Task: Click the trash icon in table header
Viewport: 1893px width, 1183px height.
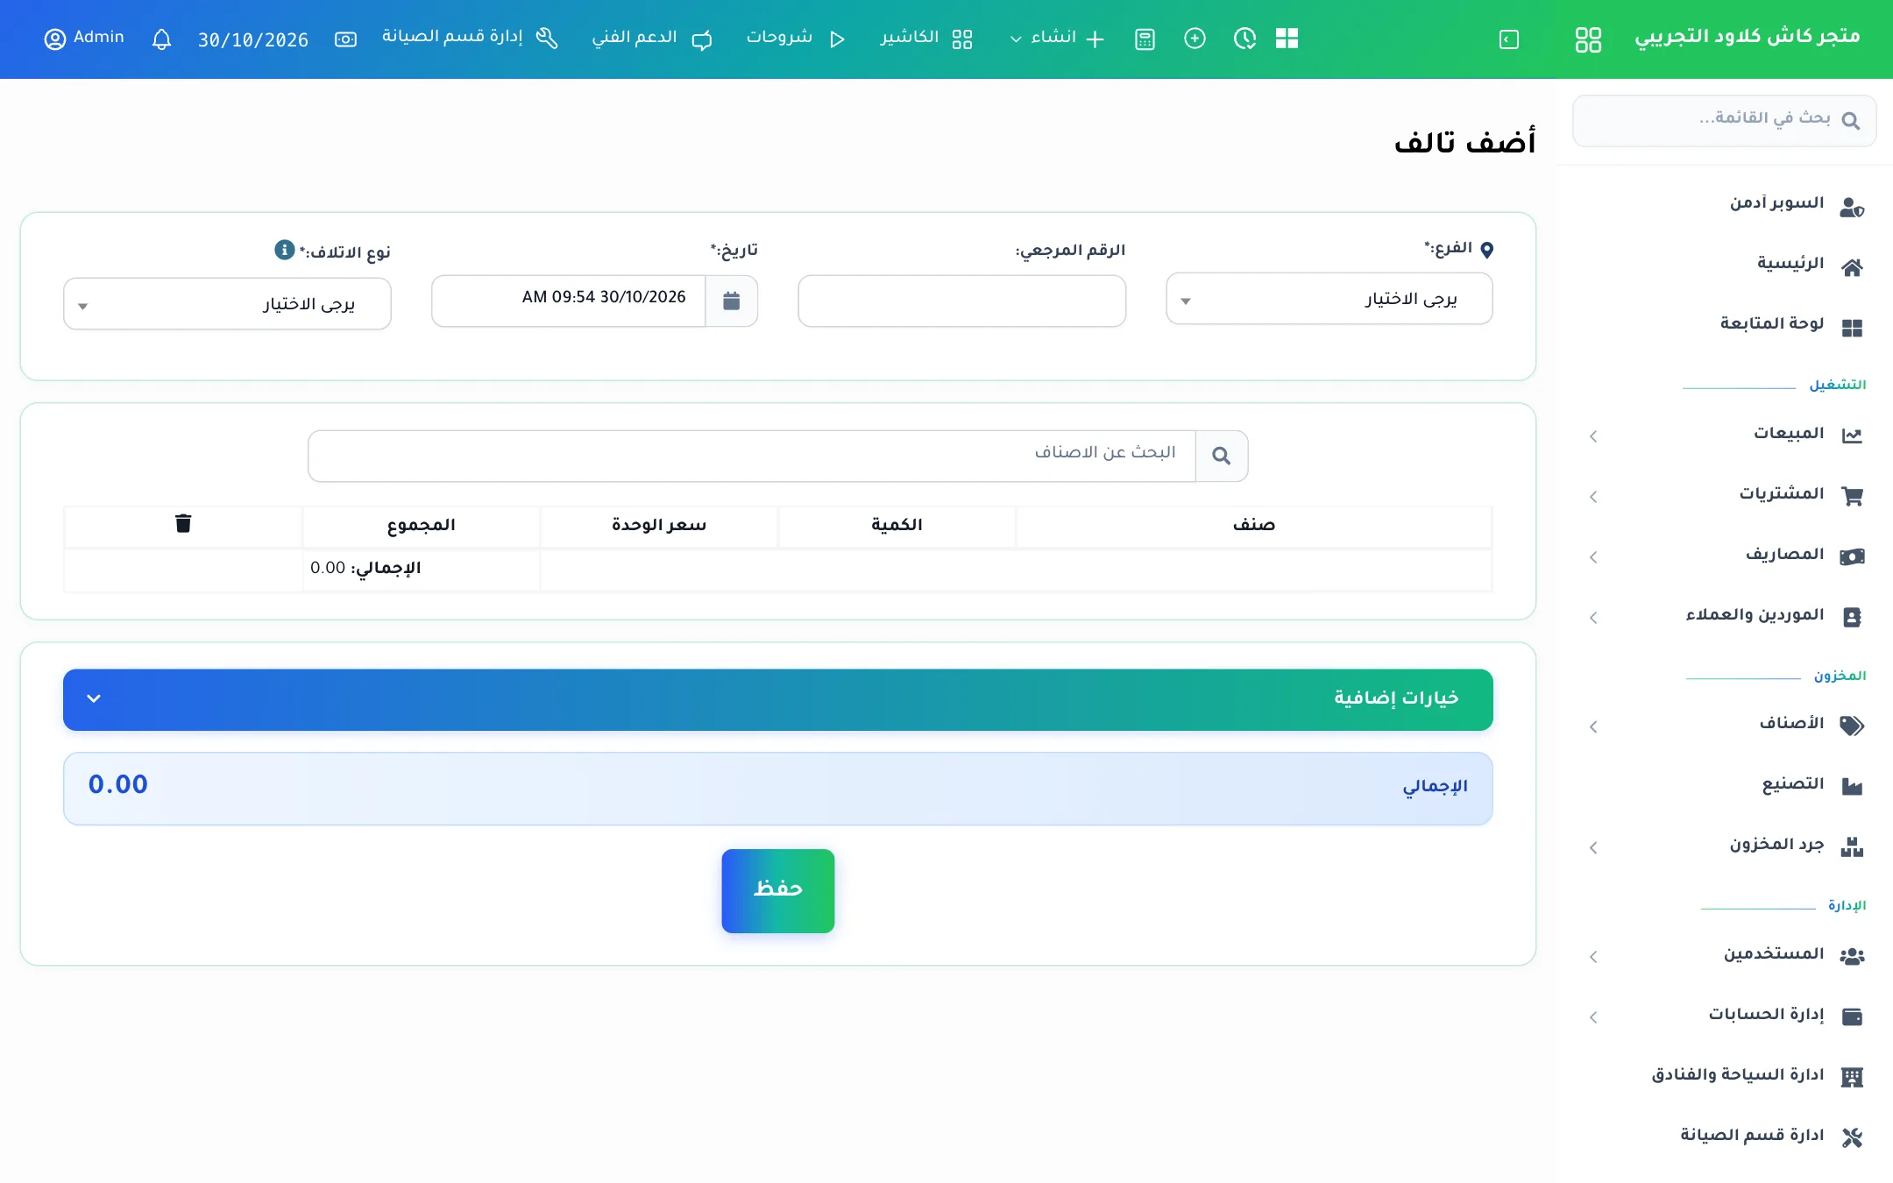Action: (183, 523)
